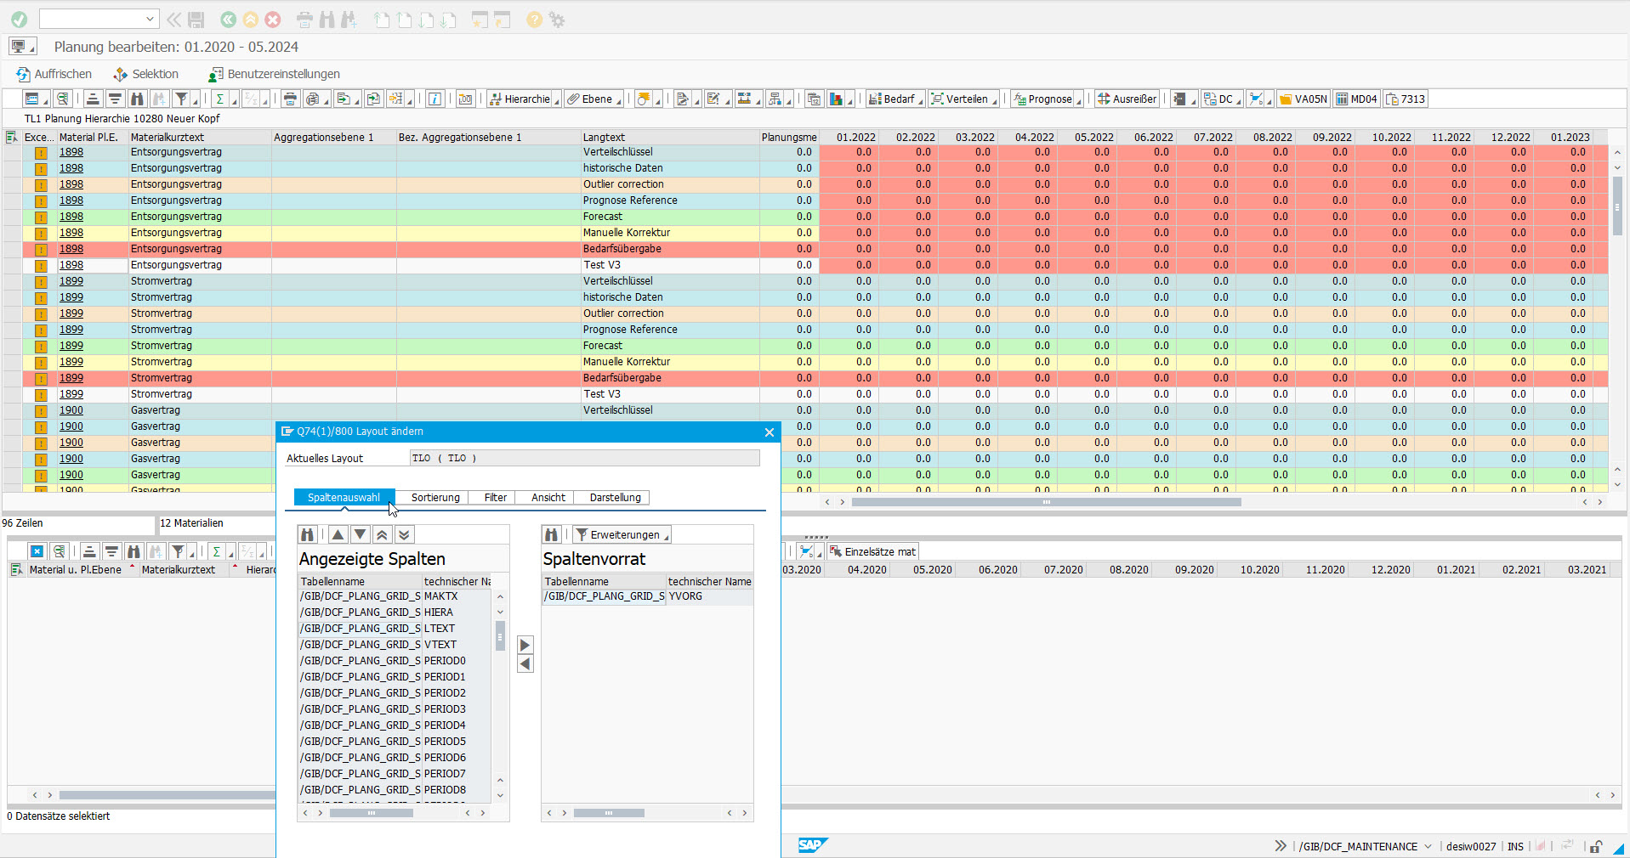1630x858 pixels.
Task: Click the single down arrow above Angezeigte Spalten
Action: point(361,534)
